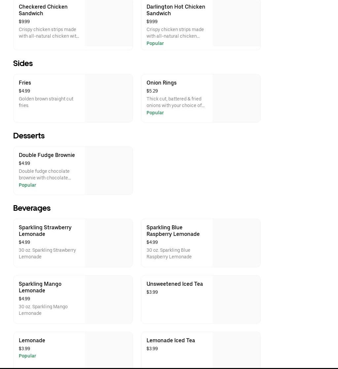Open the Lemonade Iced Tea title

[171, 340]
